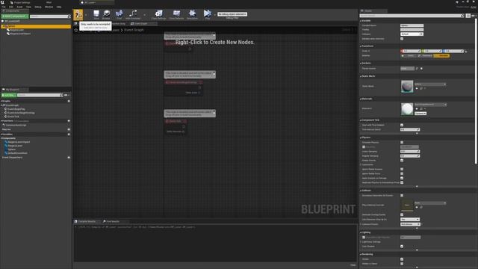Image resolution: width=478 pixels, height=269 pixels.
Task: Browse to Static Mesh asset icon
Action: point(421,88)
